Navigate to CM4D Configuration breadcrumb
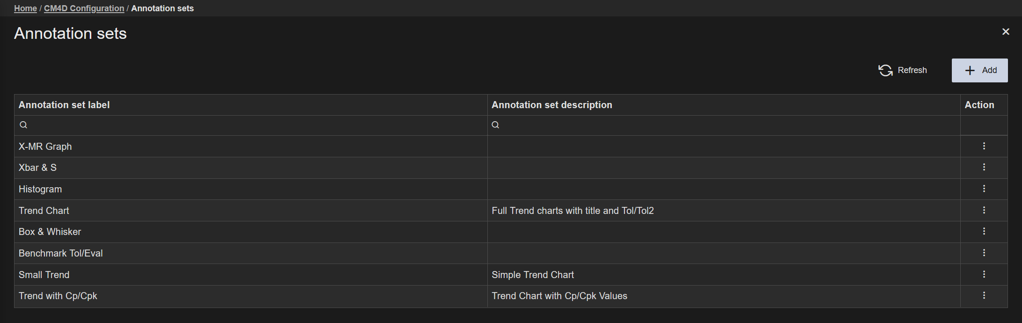The width and height of the screenshot is (1022, 323). click(84, 8)
